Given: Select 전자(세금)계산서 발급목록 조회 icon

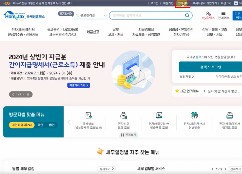Looking at the screenshot, I should [159, 115].
